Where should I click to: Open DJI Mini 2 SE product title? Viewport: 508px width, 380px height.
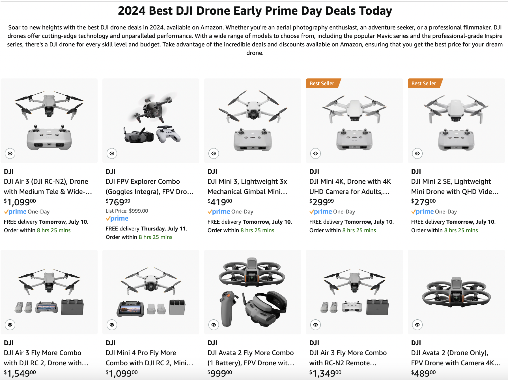[x=454, y=187]
